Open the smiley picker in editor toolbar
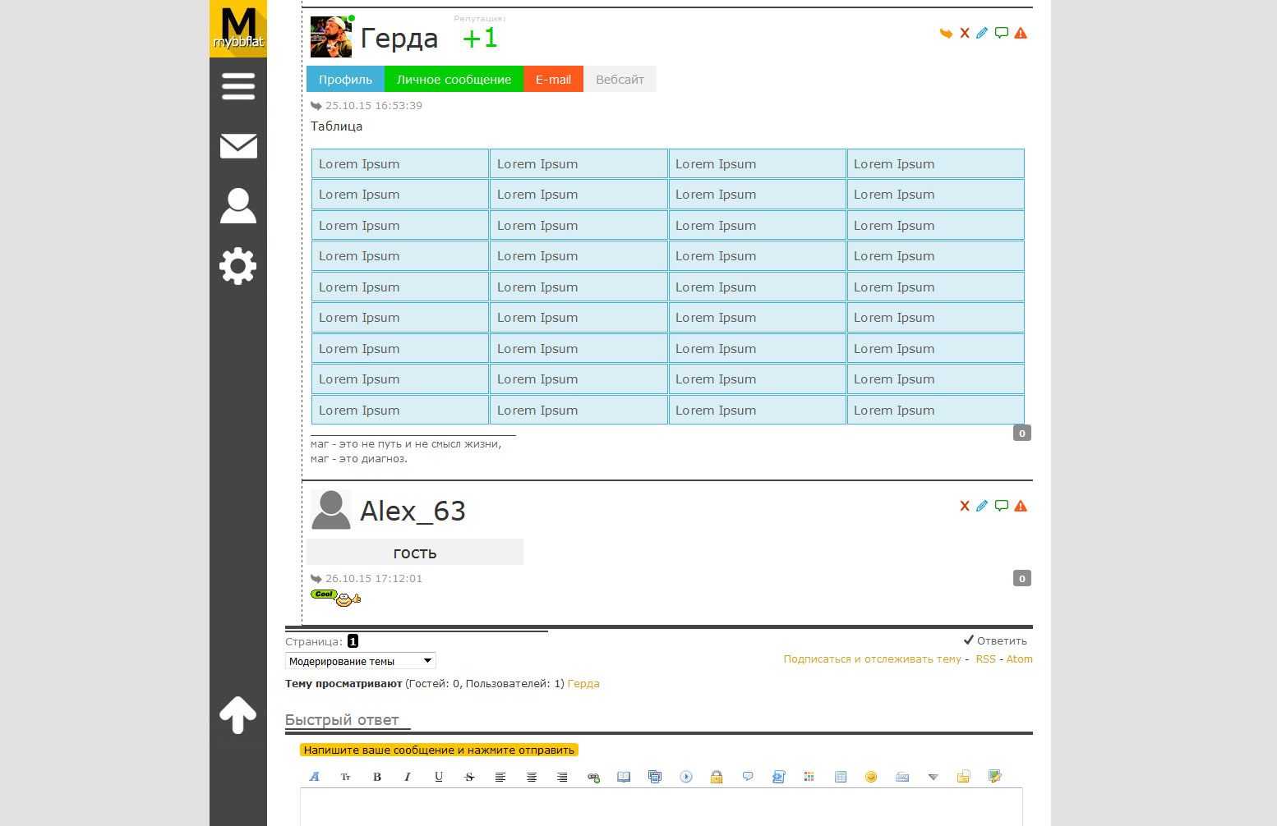The image size is (1277, 826). (x=871, y=777)
